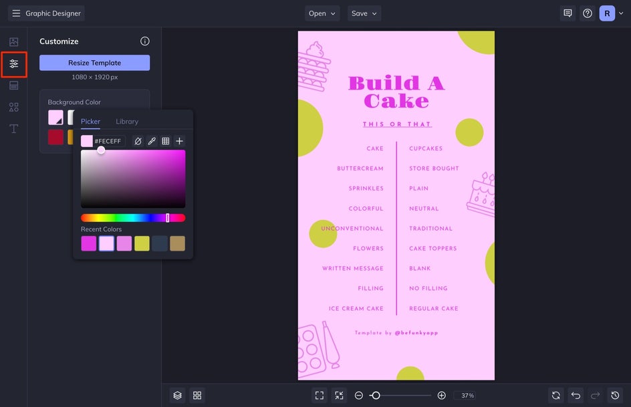Click the fit to screen icon
The width and height of the screenshot is (631, 407).
(320, 396)
